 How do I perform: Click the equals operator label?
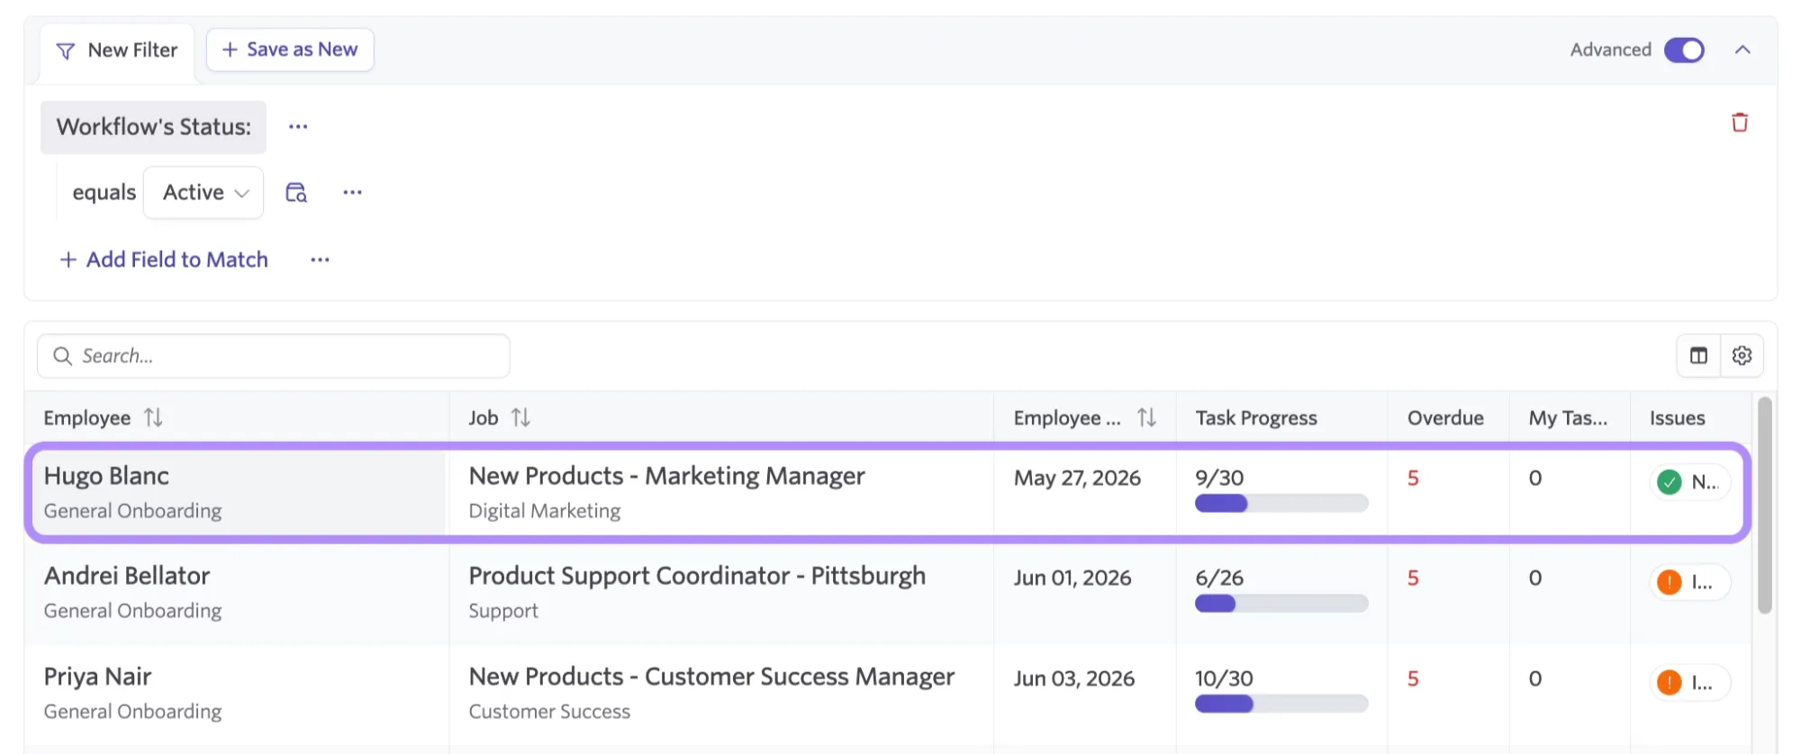tap(104, 193)
